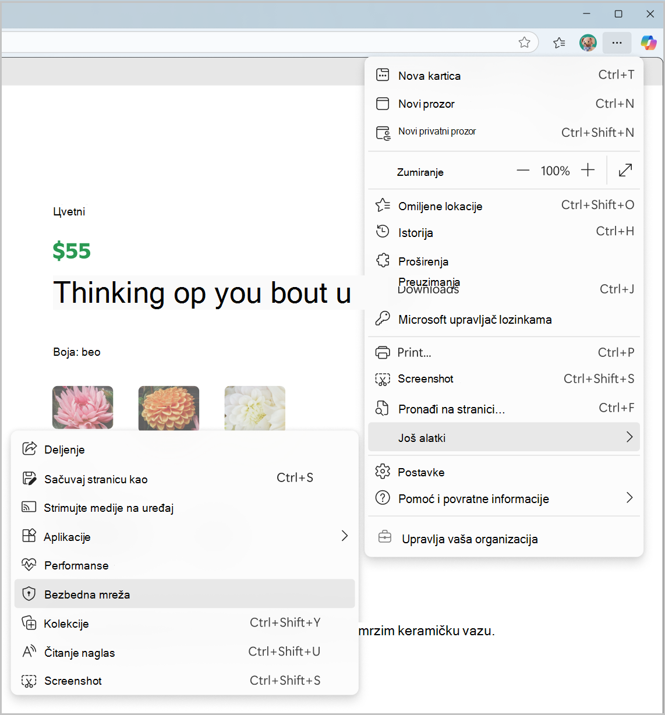Viewport: 665px width, 715px height.
Task: Click the Print printer icon
Action: pos(383,352)
